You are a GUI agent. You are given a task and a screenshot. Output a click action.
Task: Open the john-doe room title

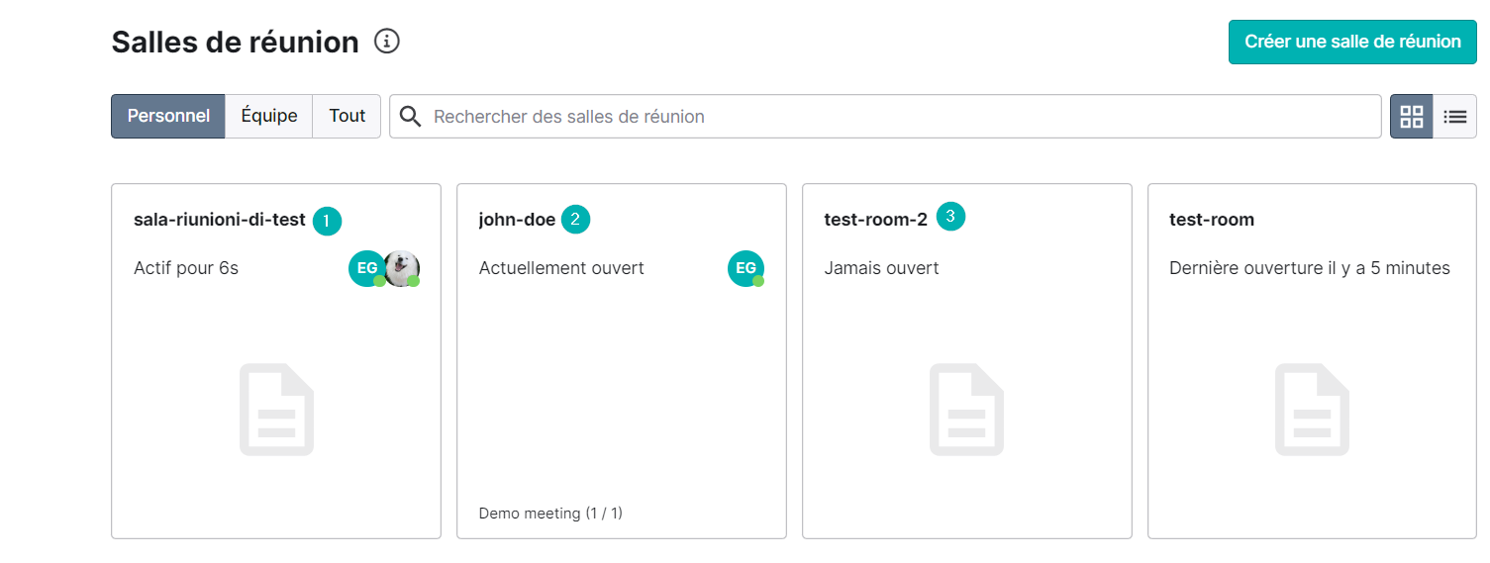517,220
